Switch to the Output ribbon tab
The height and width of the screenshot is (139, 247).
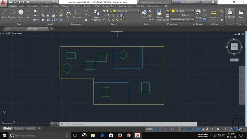[76, 6]
